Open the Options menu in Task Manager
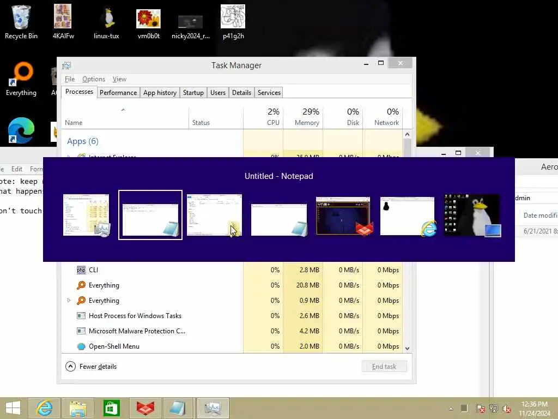 click(x=94, y=79)
